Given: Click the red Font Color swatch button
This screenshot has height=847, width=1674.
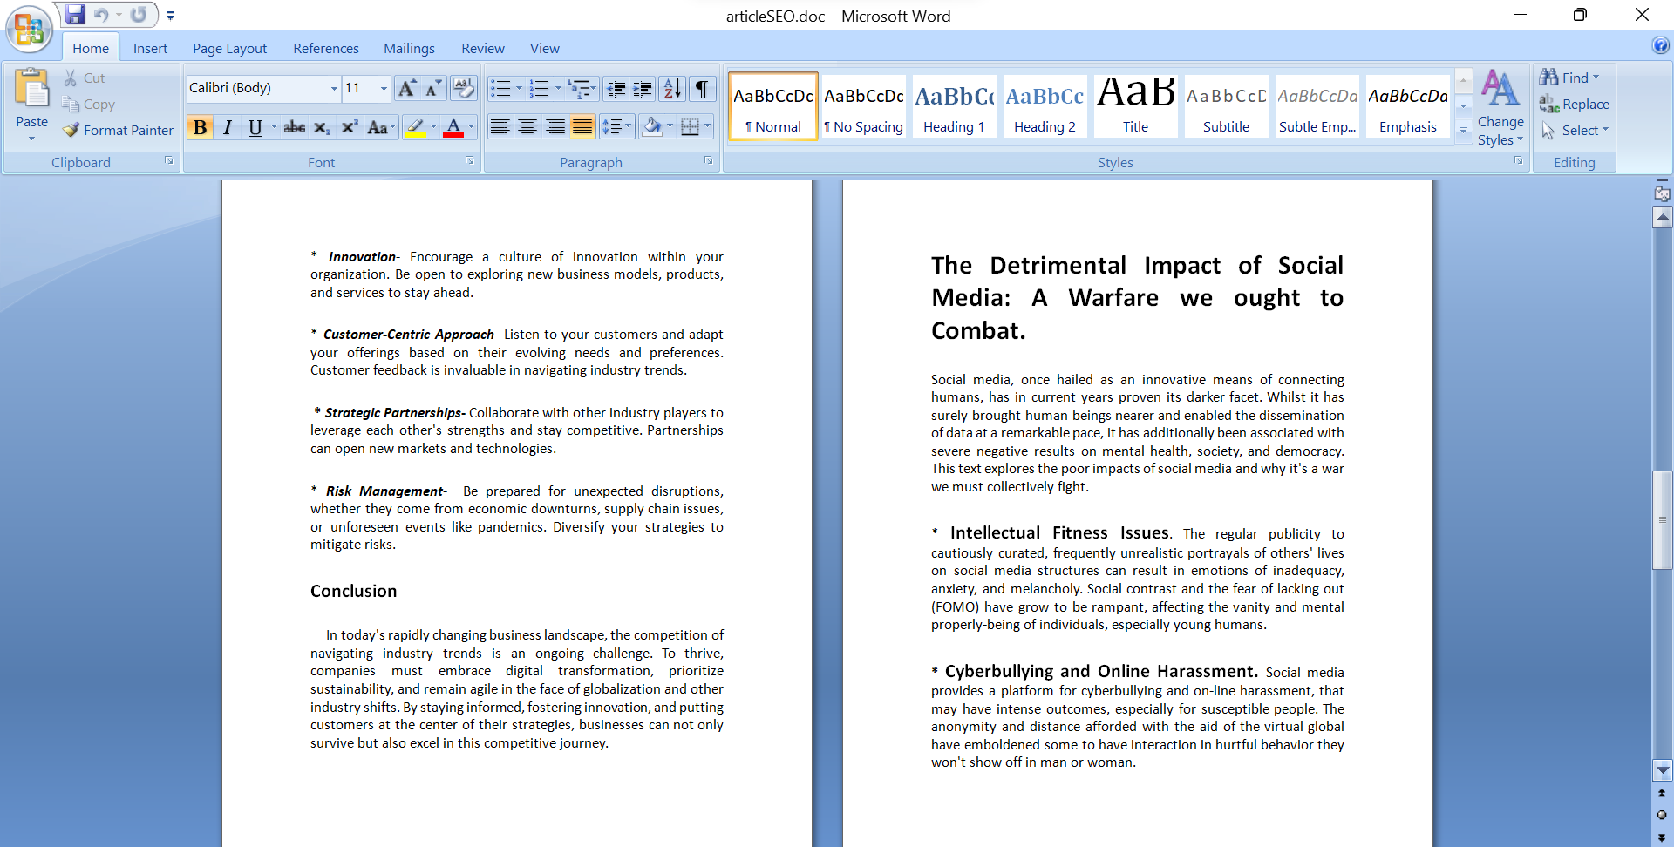Looking at the screenshot, I should pos(453,128).
